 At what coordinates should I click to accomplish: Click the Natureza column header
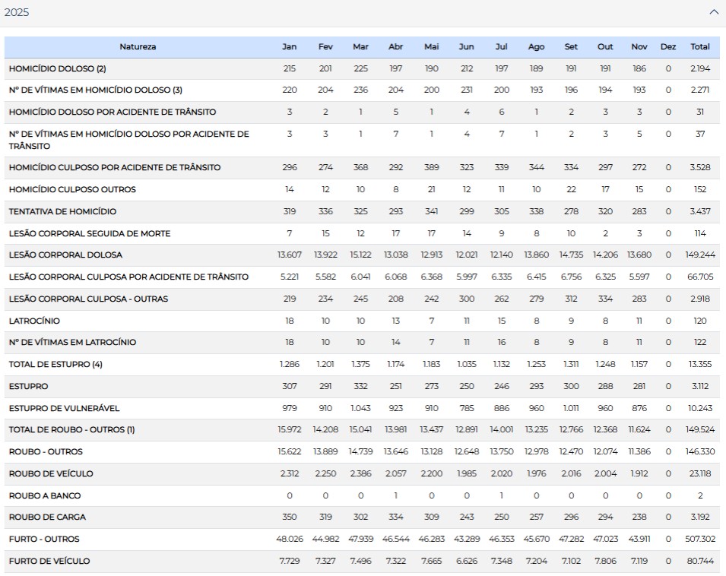point(138,47)
